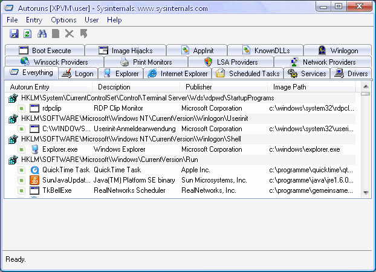Disable the SunJavaUpdate entry checkbox
This screenshot has width=376, height=272.
(x=21, y=180)
